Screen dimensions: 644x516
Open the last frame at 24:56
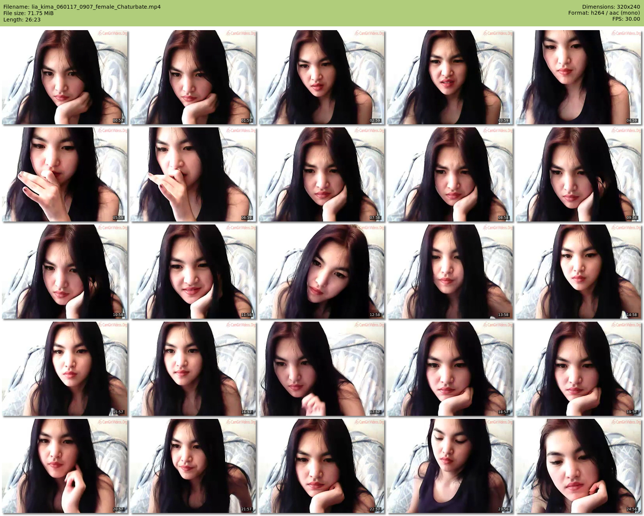pyautogui.click(x=578, y=466)
